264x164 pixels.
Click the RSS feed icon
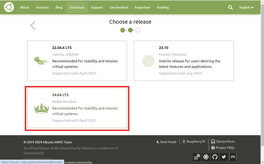pyautogui.click(x=197, y=157)
